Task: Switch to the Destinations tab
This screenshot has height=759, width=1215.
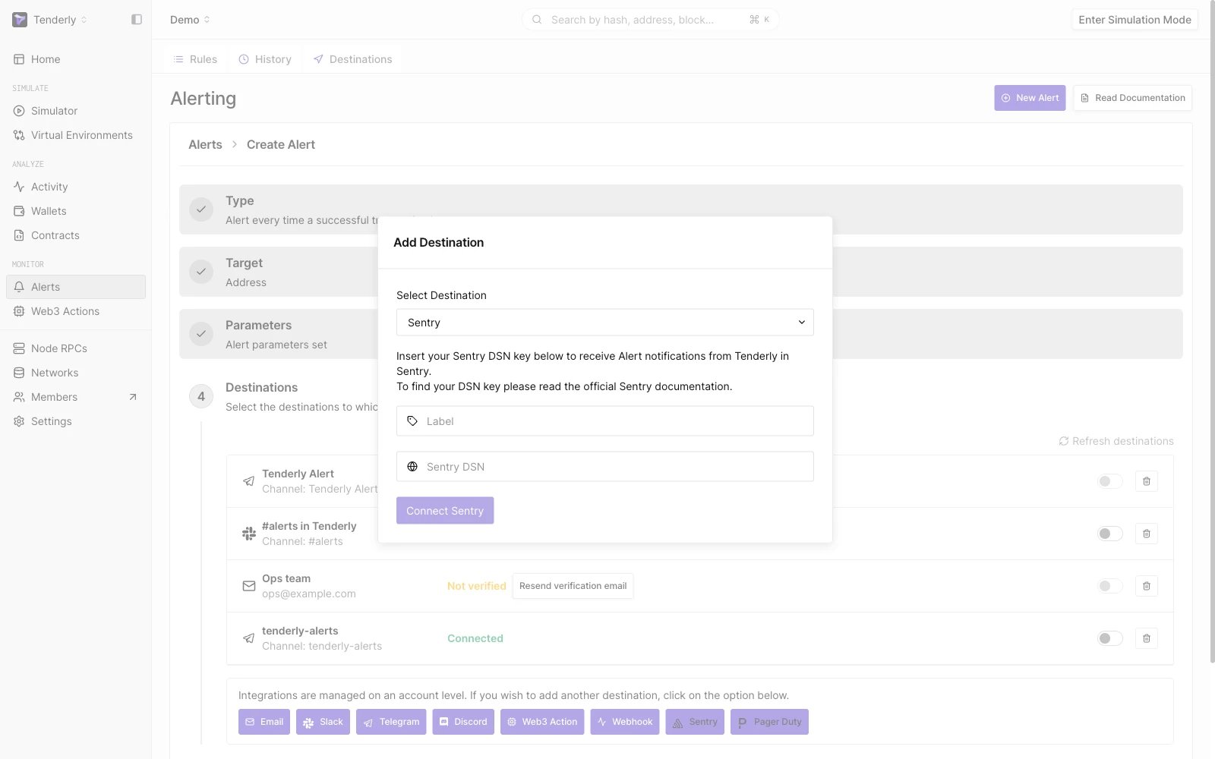Action: (x=353, y=59)
